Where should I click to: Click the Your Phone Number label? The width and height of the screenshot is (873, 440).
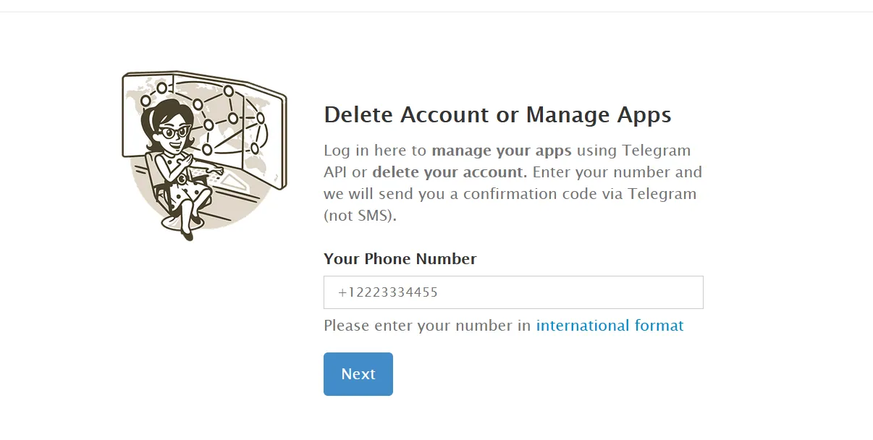pos(400,259)
